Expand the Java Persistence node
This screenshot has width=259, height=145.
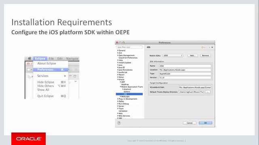tap(118, 70)
